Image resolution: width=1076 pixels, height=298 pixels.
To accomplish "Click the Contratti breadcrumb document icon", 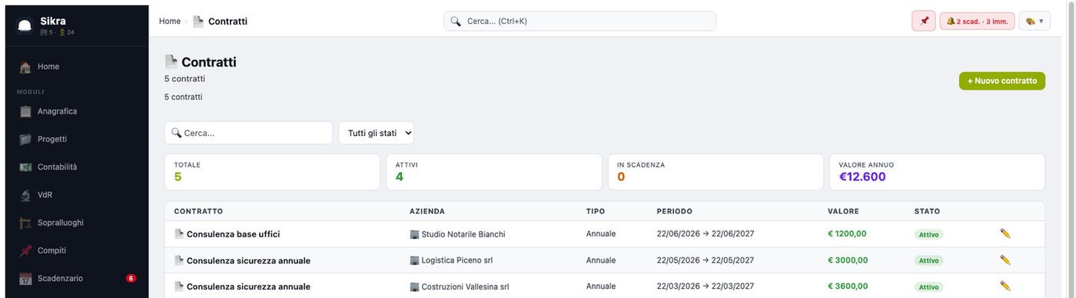I will [x=198, y=22].
